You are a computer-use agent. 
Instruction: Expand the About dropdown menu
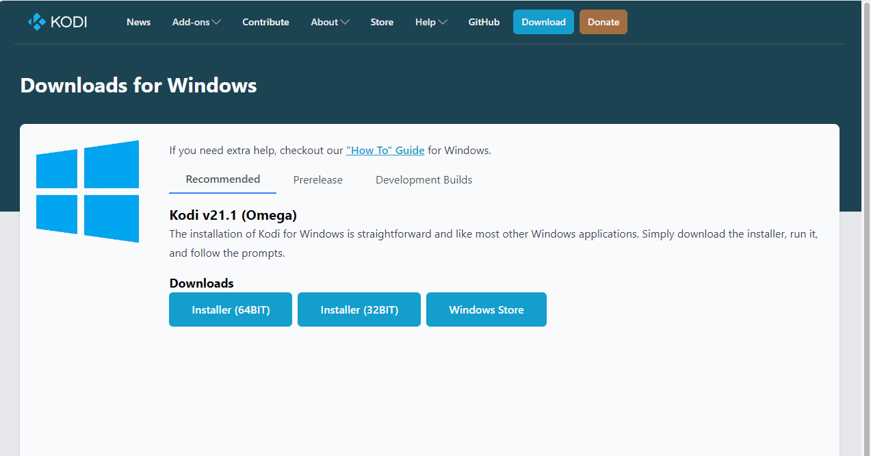[330, 22]
